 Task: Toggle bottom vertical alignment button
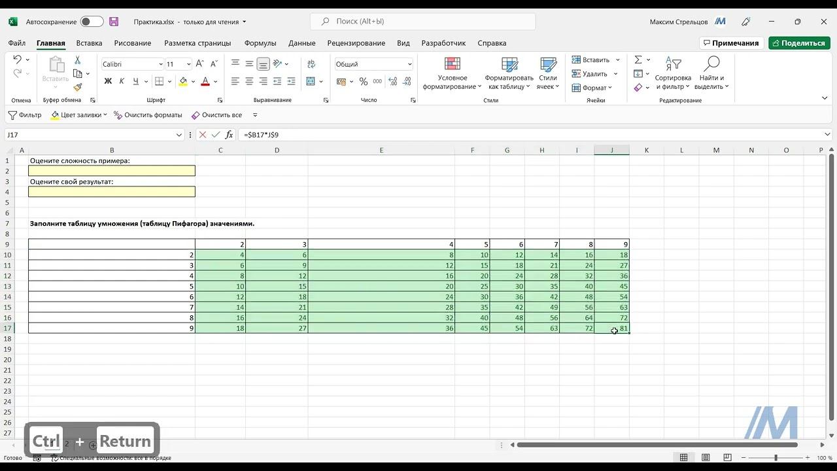pos(263,64)
